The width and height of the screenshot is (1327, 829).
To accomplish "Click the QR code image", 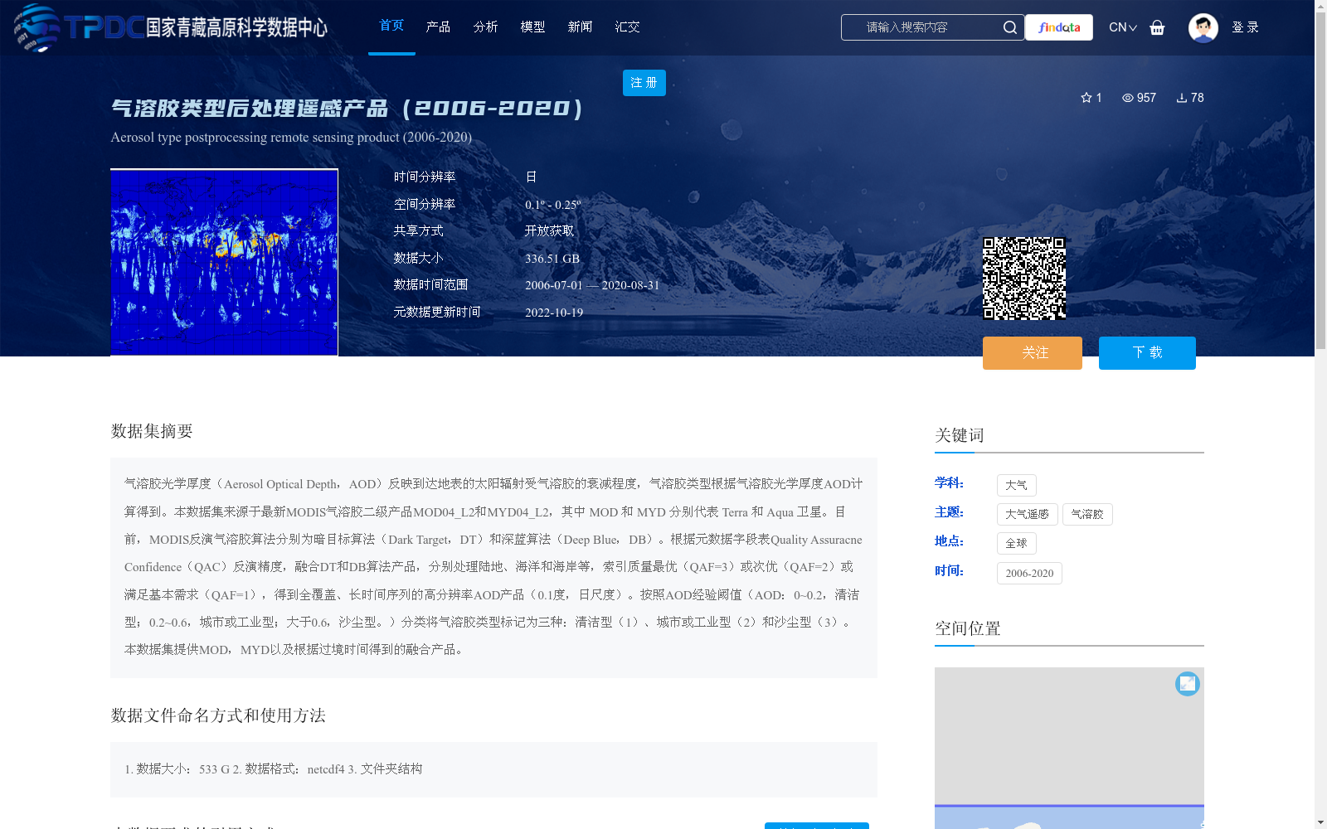I will pyautogui.click(x=1024, y=279).
